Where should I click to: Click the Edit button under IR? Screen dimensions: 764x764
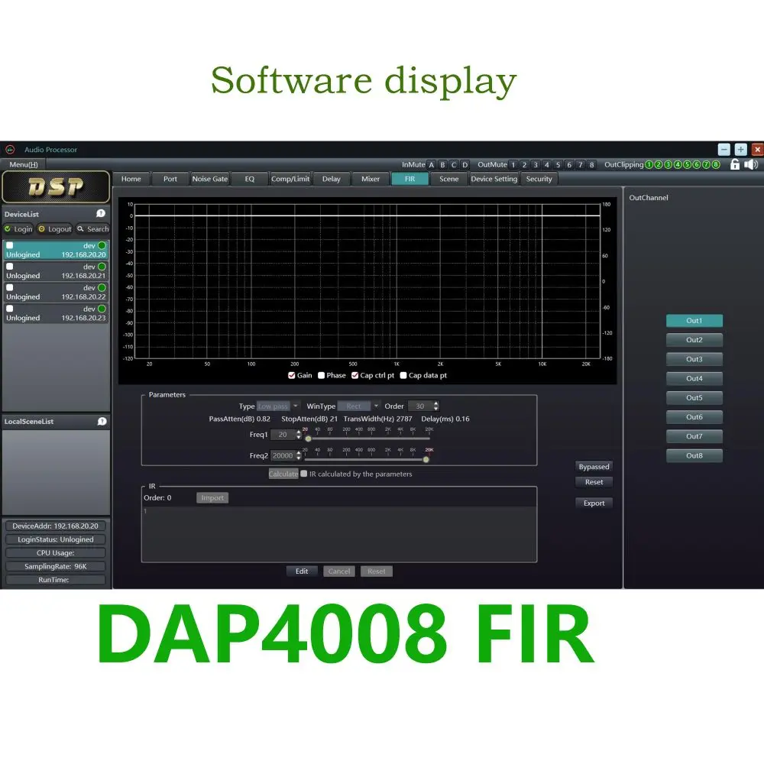pyautogui.click(x=302, y=571)
